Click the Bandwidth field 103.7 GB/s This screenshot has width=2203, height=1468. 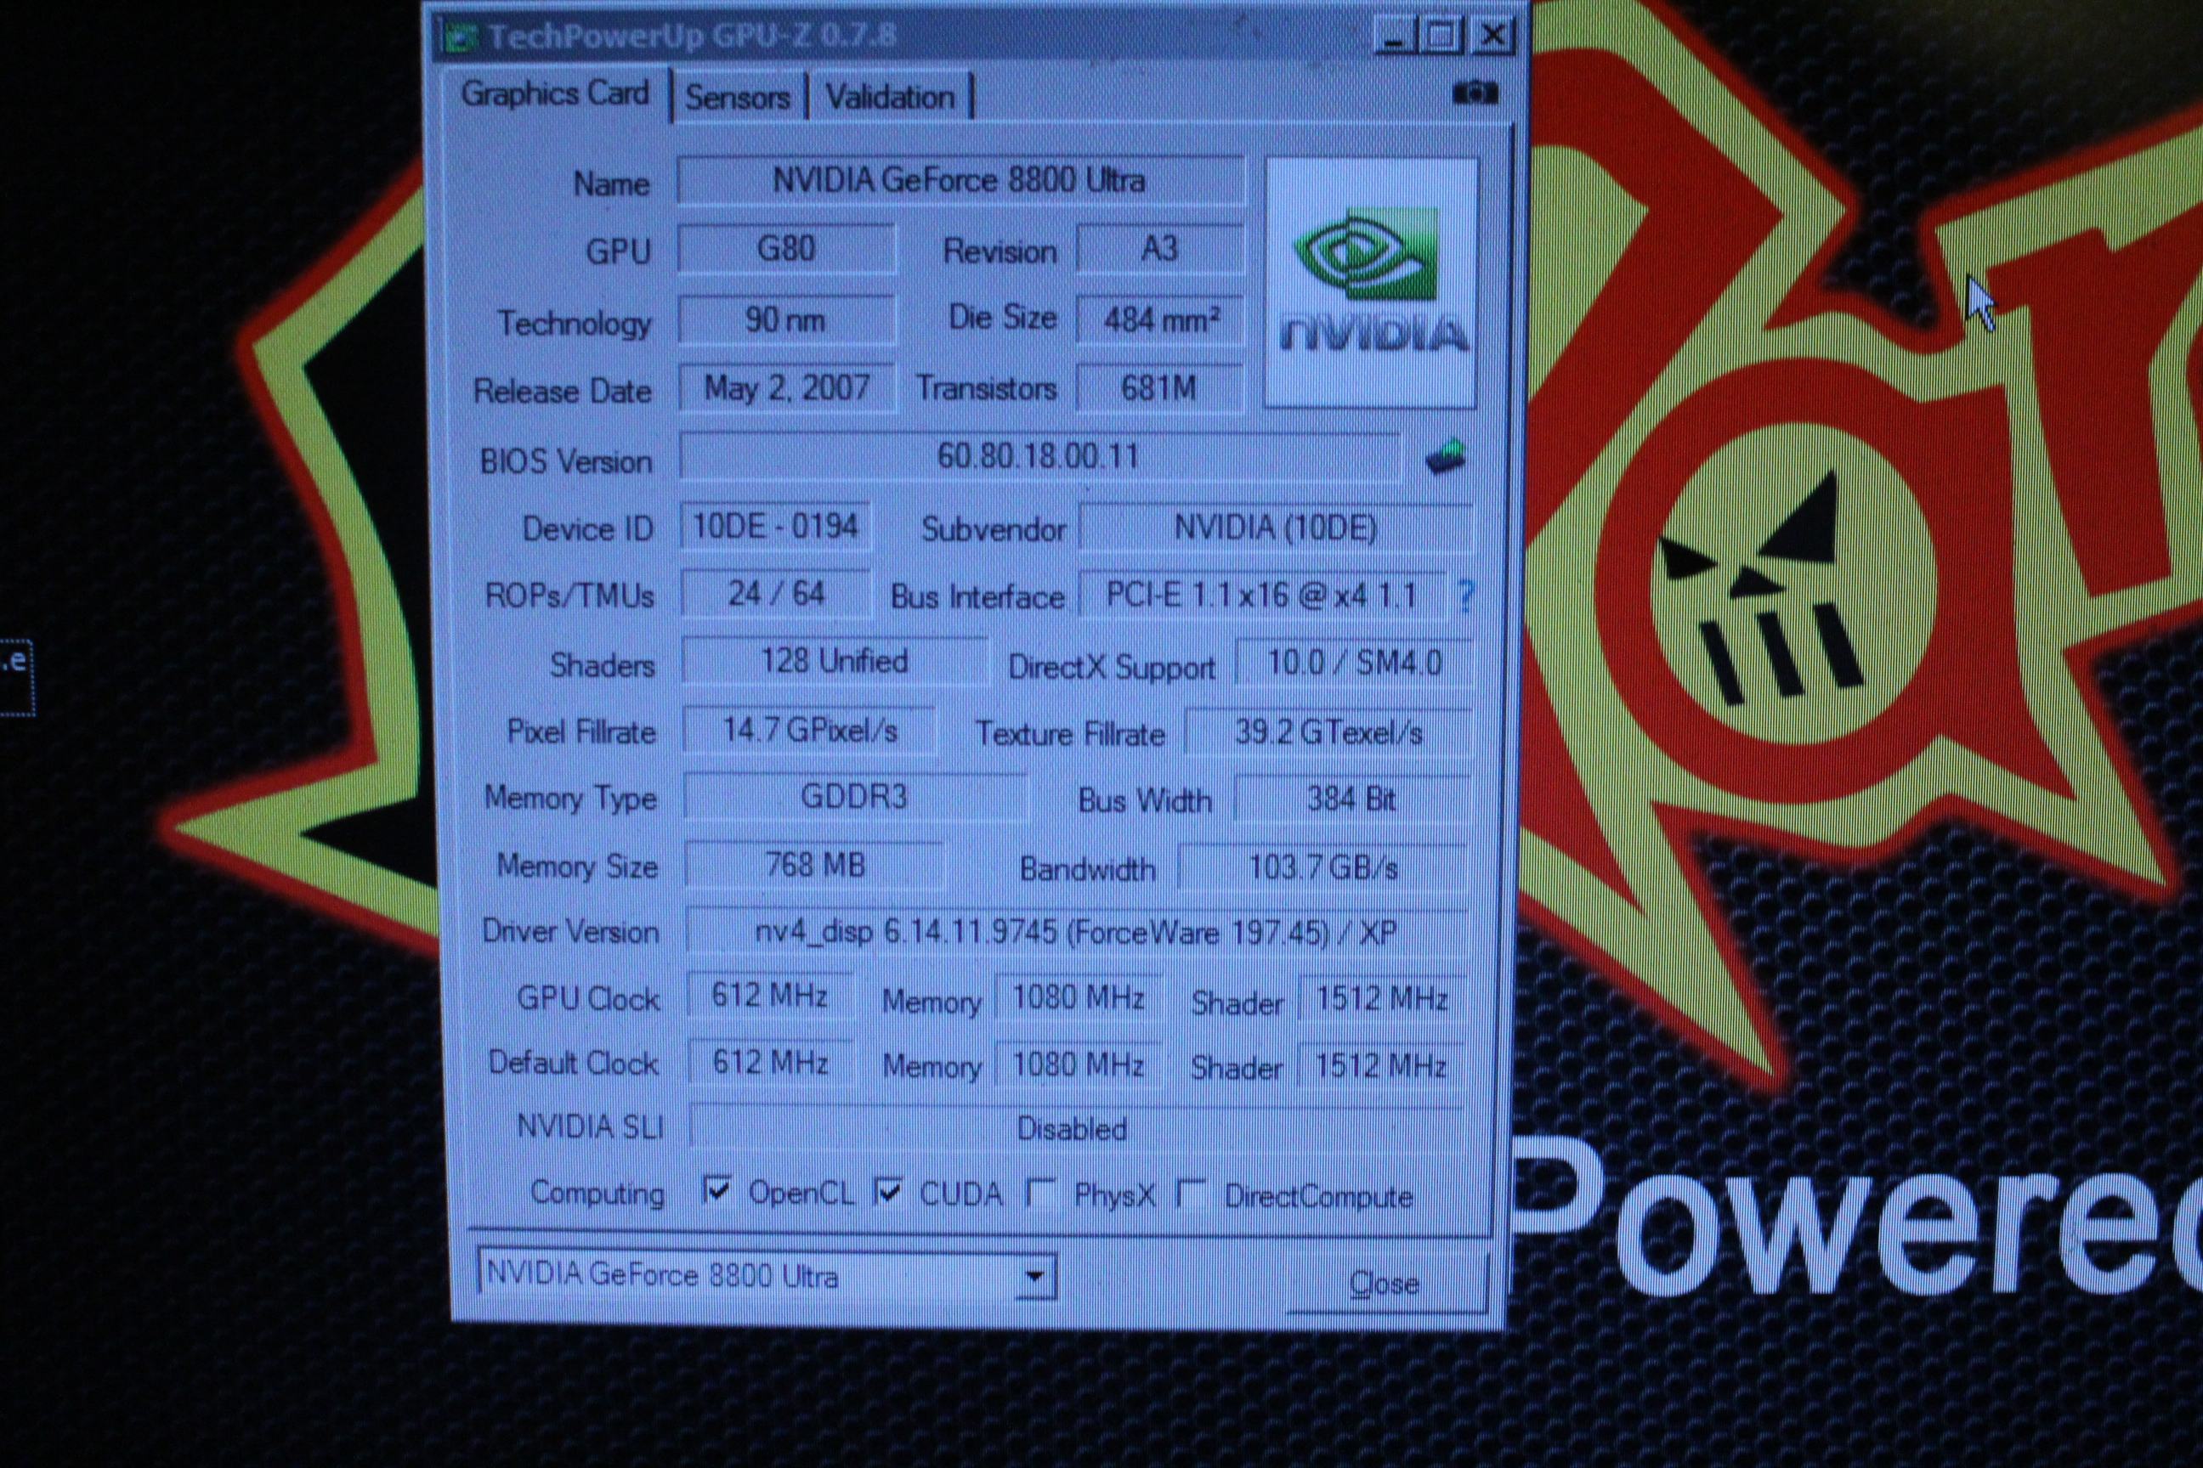pos(1322,868)
